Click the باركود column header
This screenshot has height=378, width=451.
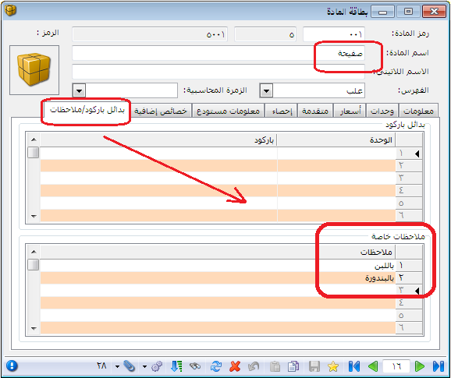[158, 140]
